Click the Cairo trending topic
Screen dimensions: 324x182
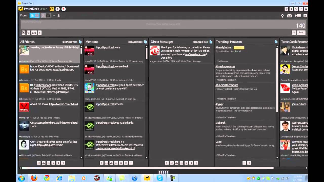click(218, 142)
